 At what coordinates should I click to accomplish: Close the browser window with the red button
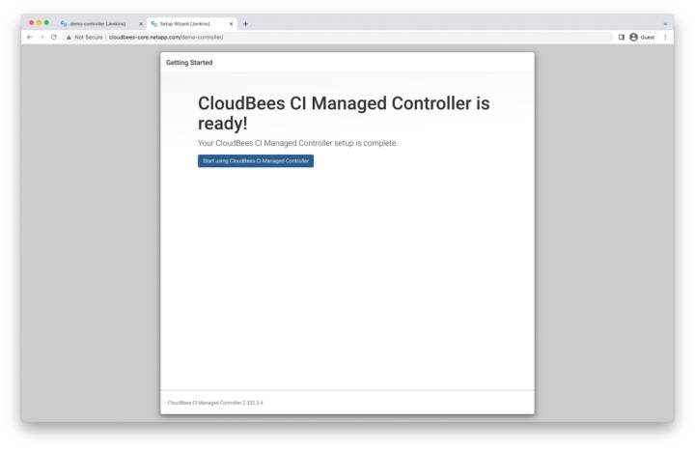tap(31, 22)
